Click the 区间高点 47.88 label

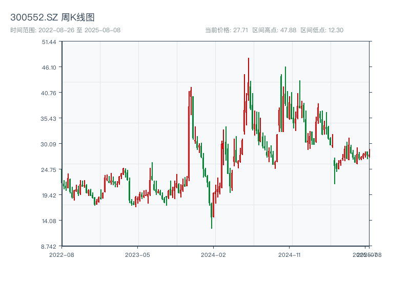coord(274,30)
